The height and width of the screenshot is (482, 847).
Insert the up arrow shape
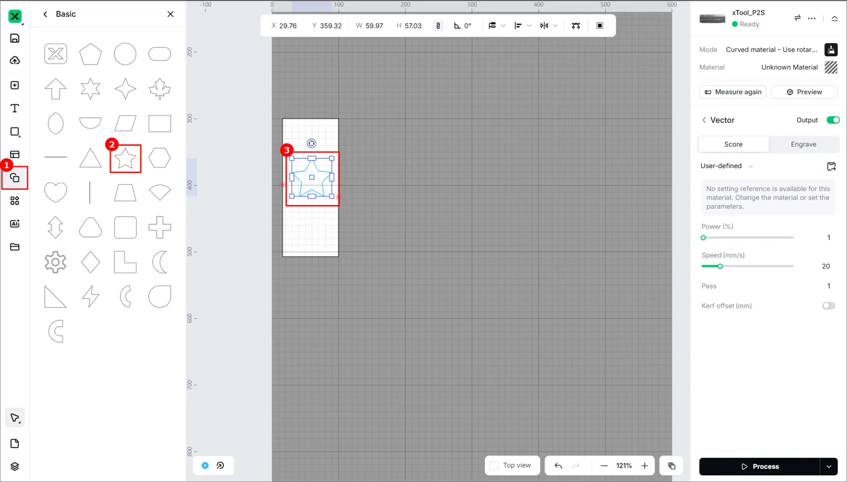(x=56, y=89)
